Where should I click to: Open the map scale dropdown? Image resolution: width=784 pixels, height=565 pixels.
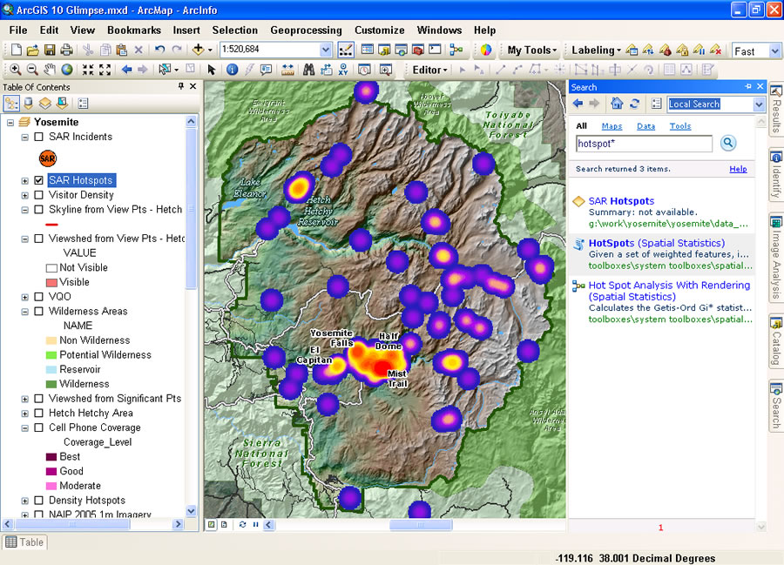326,50
